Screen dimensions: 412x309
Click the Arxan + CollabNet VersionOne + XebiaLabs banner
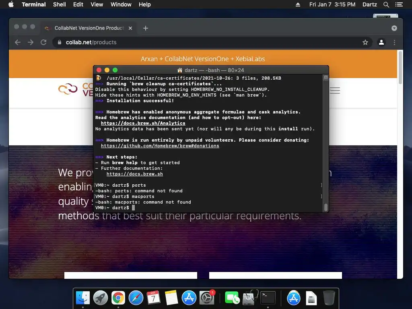(x=203, y=59)
